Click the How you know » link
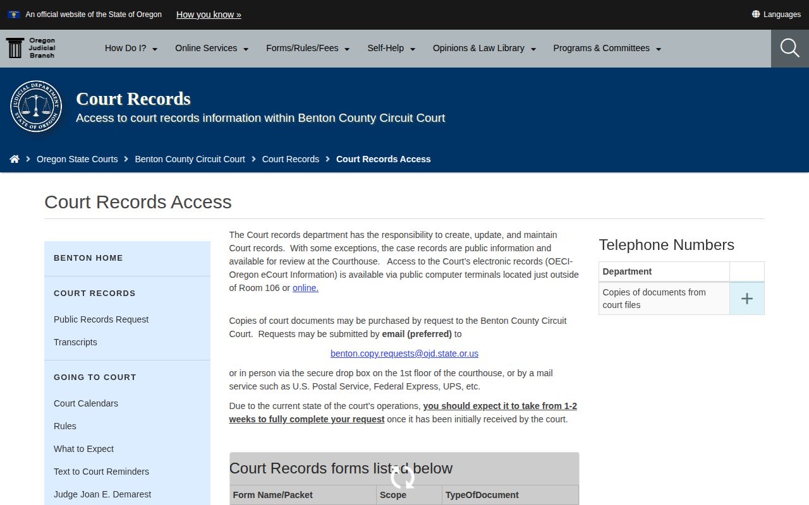The height and width of the screenshot is (505, 809). 209,15
